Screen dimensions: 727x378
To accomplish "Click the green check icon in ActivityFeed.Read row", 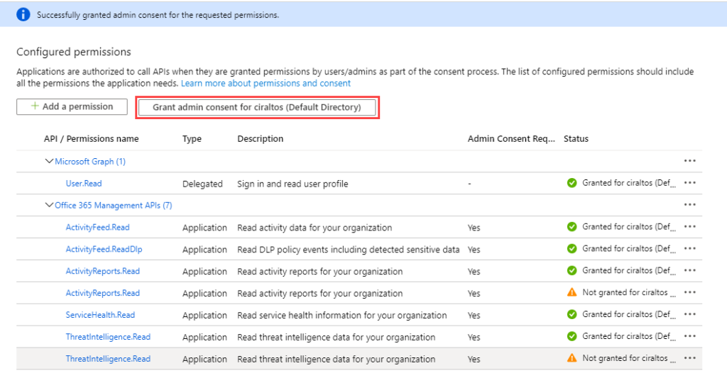I will pos(572,226).
